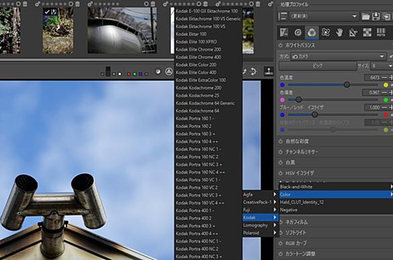This screenshot has height=260, width=393.
Task: Click the 0.967 tint value field
Action: tap(372, 93)
